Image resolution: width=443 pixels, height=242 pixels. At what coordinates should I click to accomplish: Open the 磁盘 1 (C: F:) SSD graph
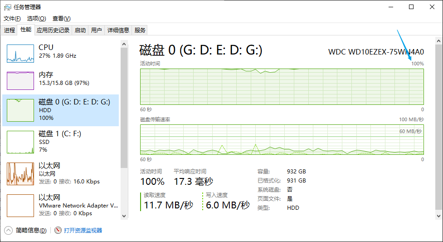pyautogui.click(x=20, y=142)
